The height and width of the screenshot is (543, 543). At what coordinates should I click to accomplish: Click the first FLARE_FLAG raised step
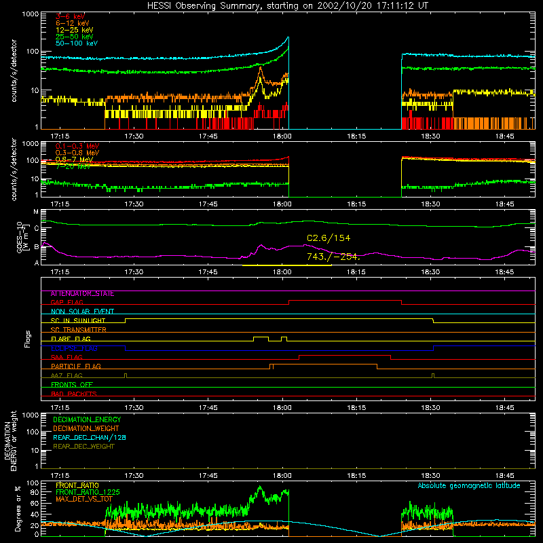[261, 337]
